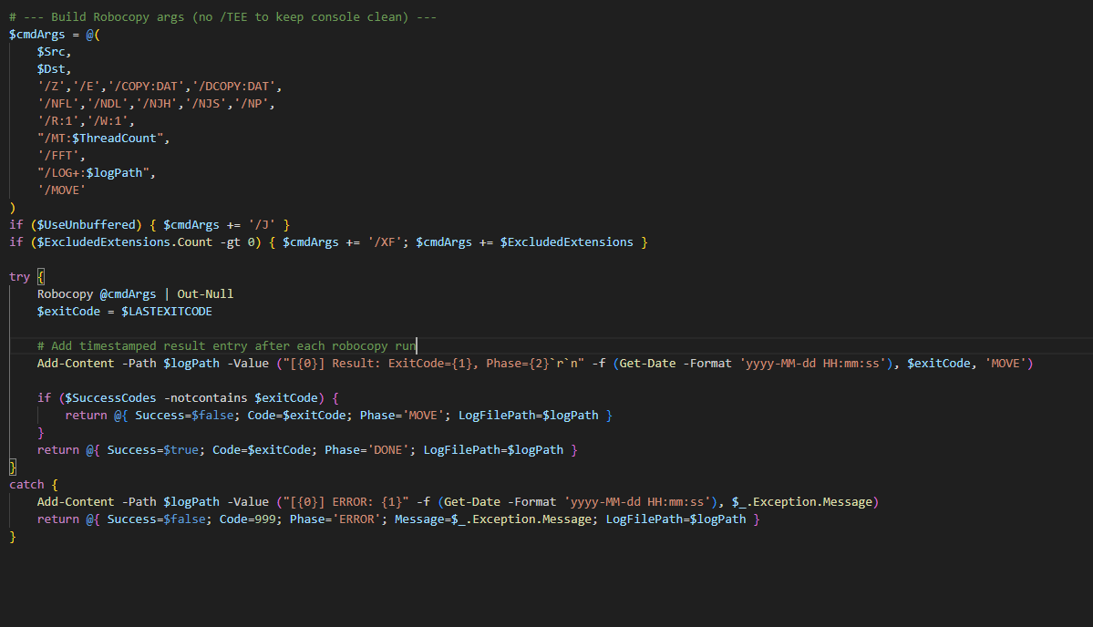Click Success=$true in the return statement
This screenshot has width=1093, height=627.
(152, 450)
